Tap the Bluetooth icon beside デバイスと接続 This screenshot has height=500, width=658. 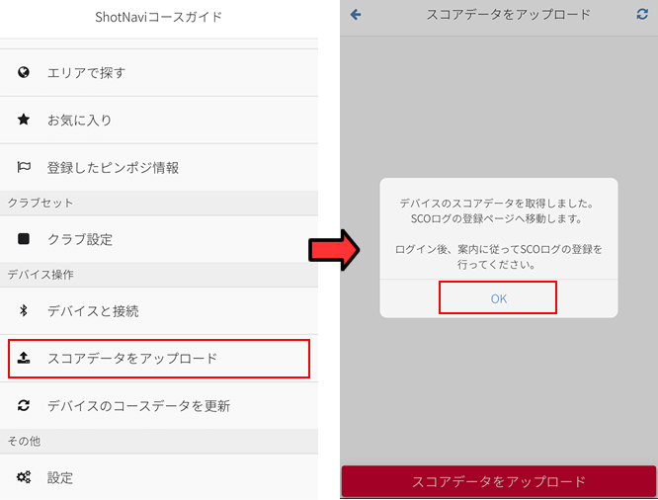click(x=24, y=310)
